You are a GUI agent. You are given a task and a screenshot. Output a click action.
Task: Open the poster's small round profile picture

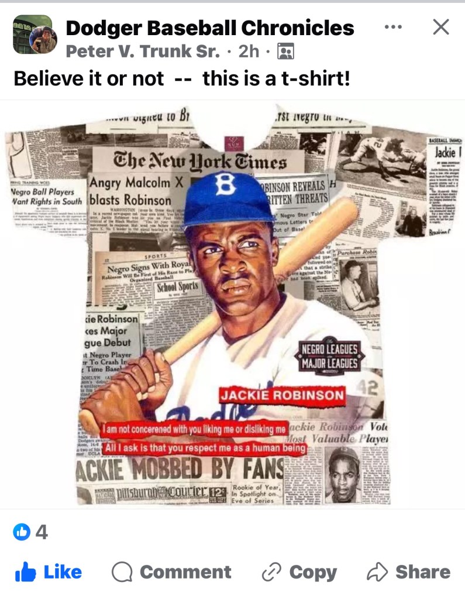coord(43,39)
